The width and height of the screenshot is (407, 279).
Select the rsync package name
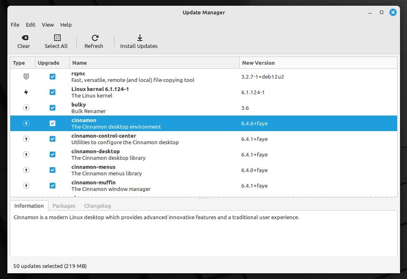(78, 73)
